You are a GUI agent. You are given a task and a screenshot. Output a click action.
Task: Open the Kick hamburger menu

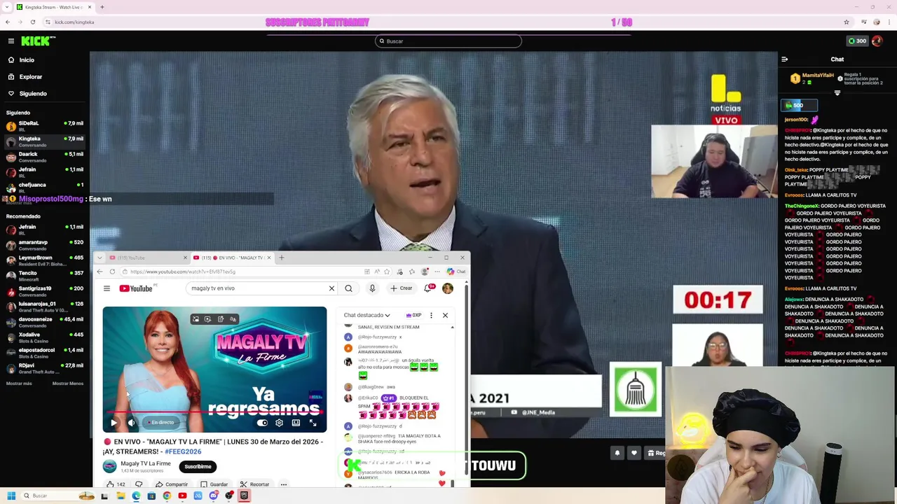pos(11,41)
